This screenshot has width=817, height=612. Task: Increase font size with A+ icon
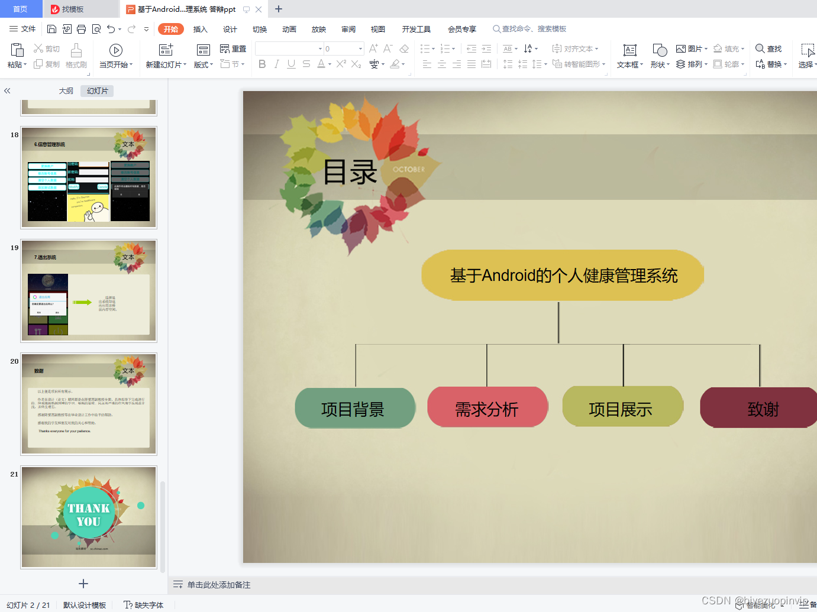[373, 48]
